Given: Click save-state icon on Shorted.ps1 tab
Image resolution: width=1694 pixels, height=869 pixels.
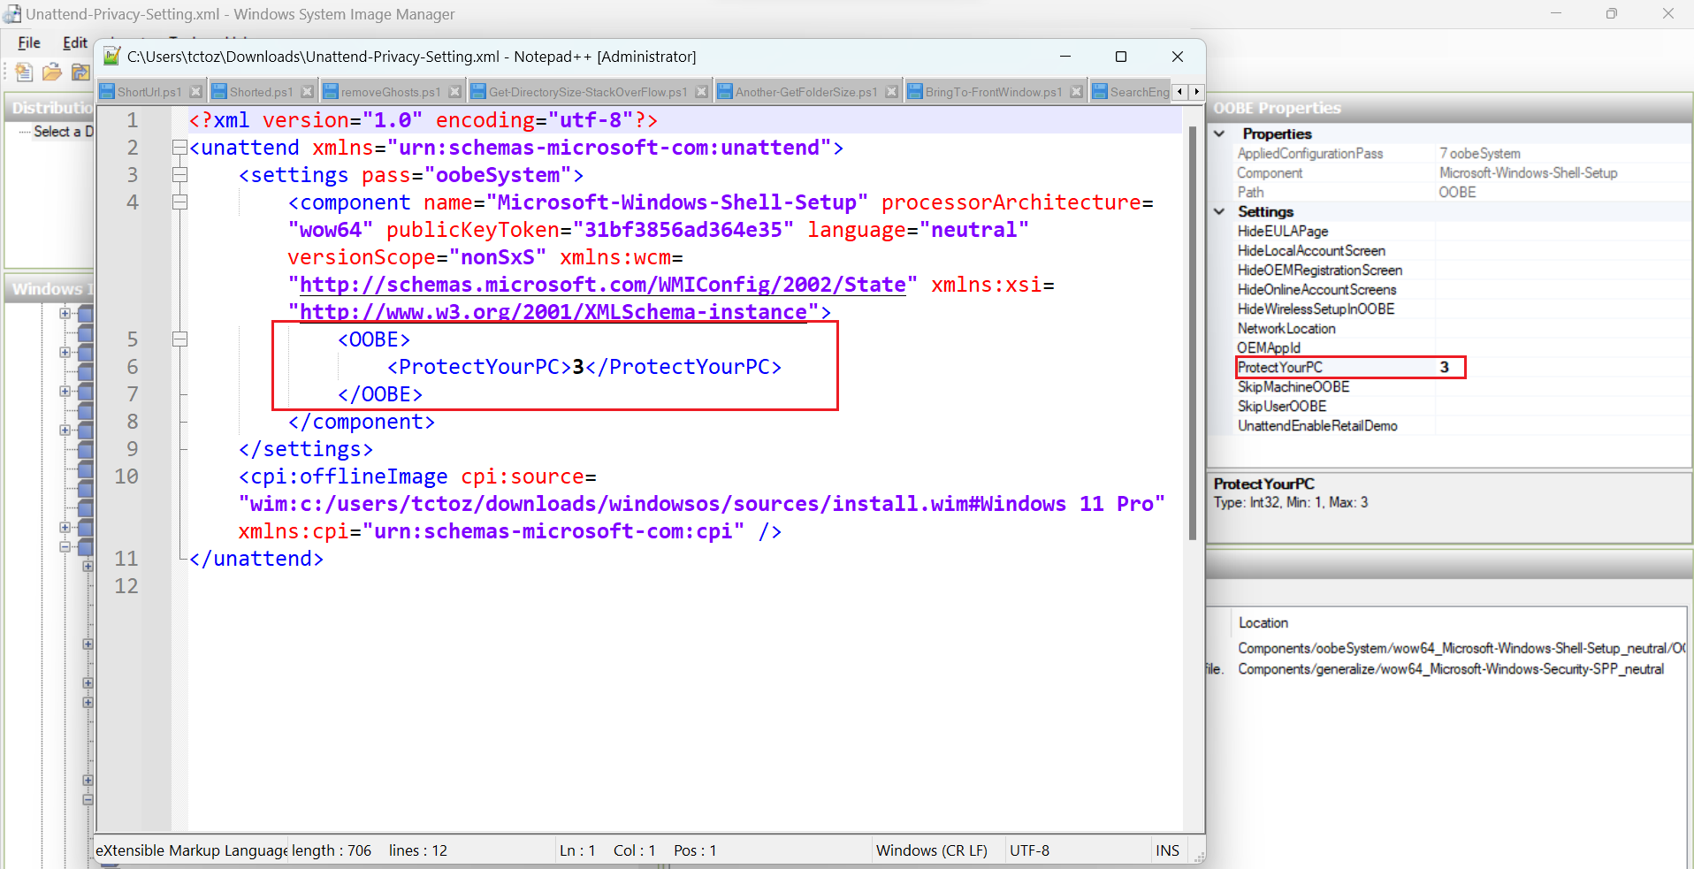Looking at the screenshot, I should (x=219, y=92).
